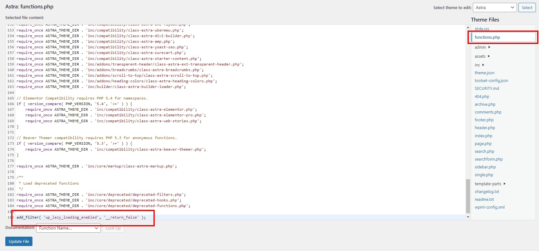The height and width of the screenshot is (251, 539).
Task: Open SECURITY.md file
Action: click(487, 88)
